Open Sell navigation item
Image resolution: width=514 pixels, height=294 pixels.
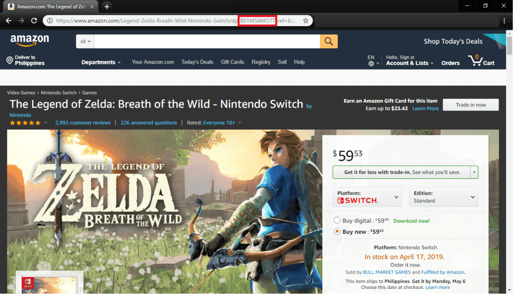pyautogui.click(x=282, y=62)
